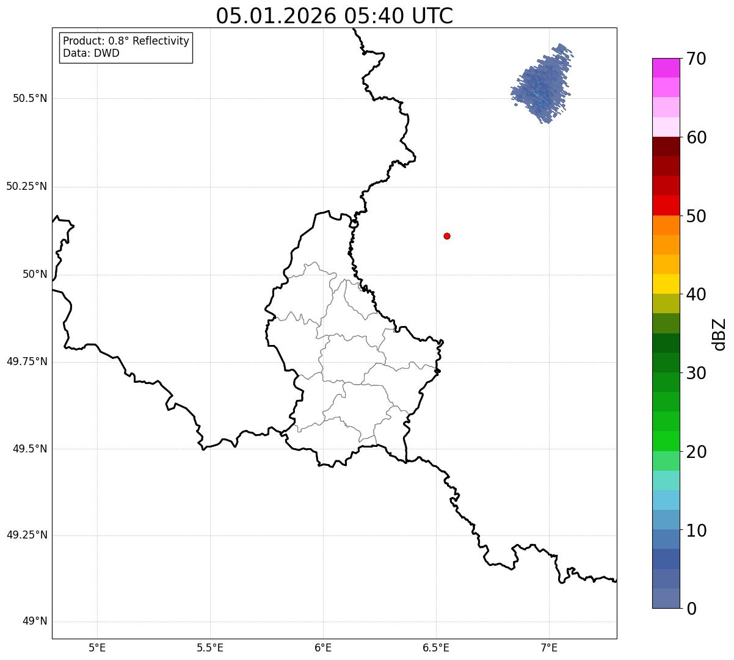Click the orange colorbar segment below 50
734x660 pixels.
(666, 225)
